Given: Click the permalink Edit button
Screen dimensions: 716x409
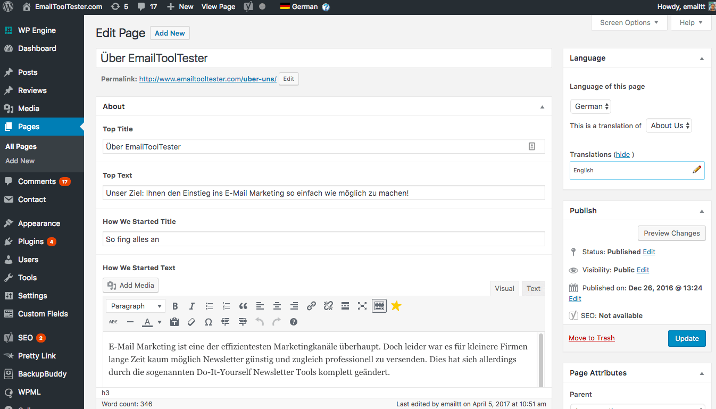Looking at the screenshot, I should 289,79.
